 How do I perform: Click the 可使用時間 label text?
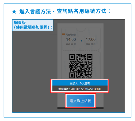coord(71,35)
